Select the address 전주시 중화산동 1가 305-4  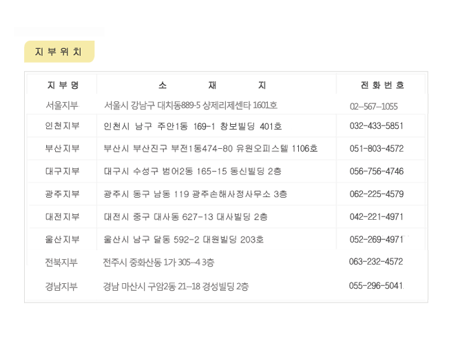point(152,263)
